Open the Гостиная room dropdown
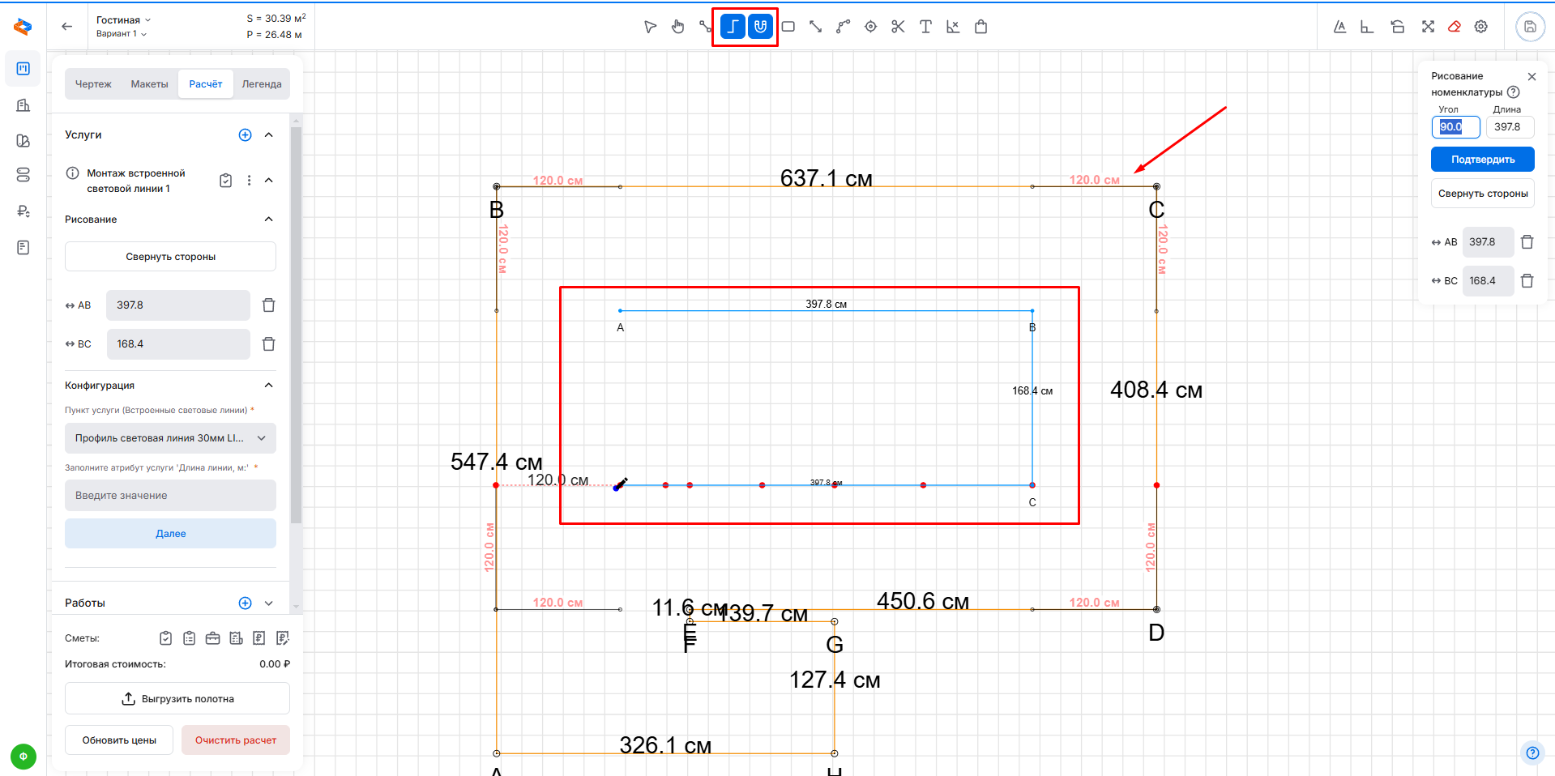1555x776 pixels. point(123,19)
